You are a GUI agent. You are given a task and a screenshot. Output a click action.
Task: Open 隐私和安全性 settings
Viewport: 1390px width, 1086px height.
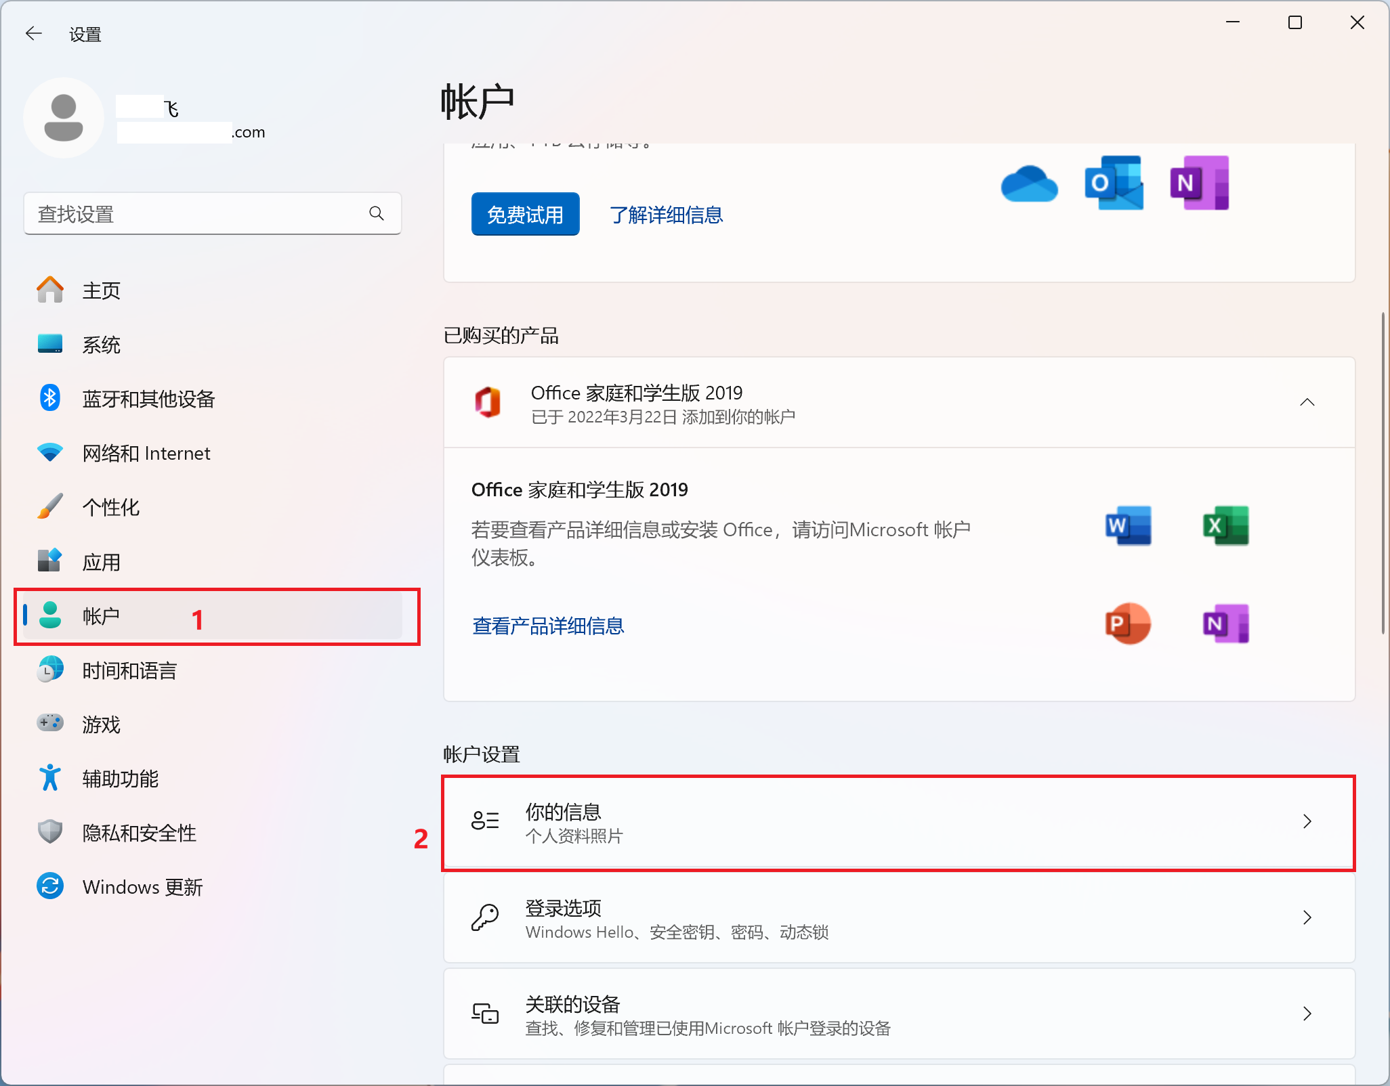coord(213,832)
